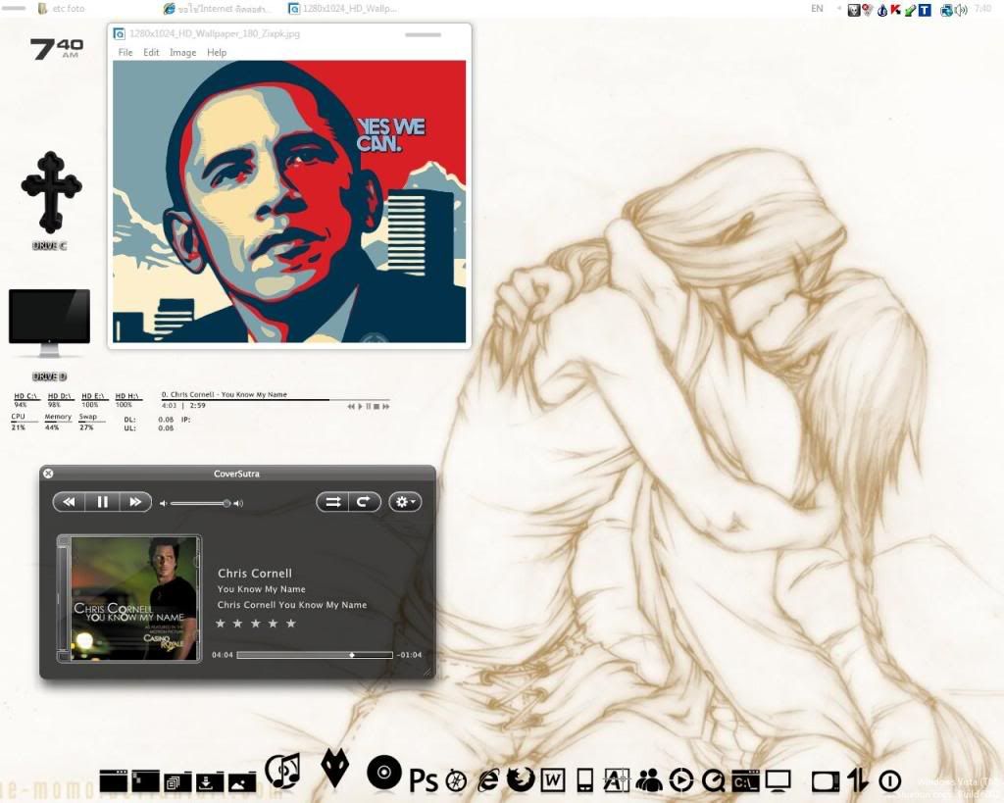
Task: Click the blue T tray icon
Action: [925, 10]
